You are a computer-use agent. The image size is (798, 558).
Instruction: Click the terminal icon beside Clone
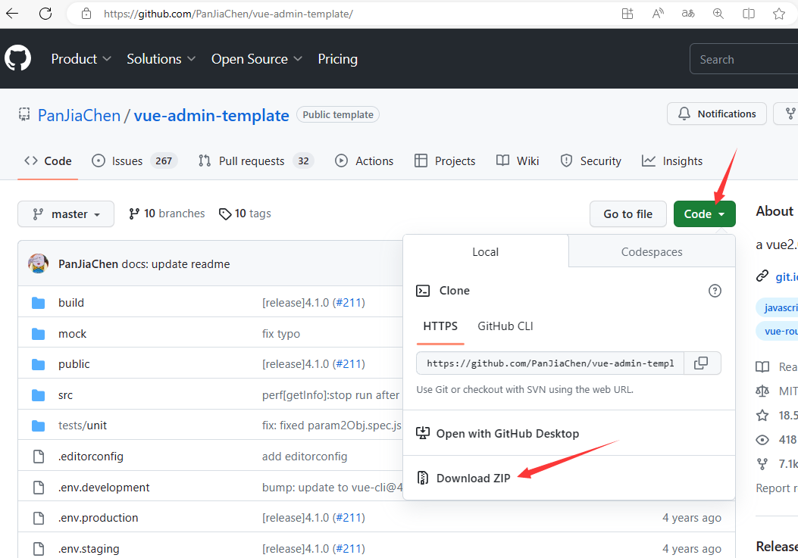(422, 291)
